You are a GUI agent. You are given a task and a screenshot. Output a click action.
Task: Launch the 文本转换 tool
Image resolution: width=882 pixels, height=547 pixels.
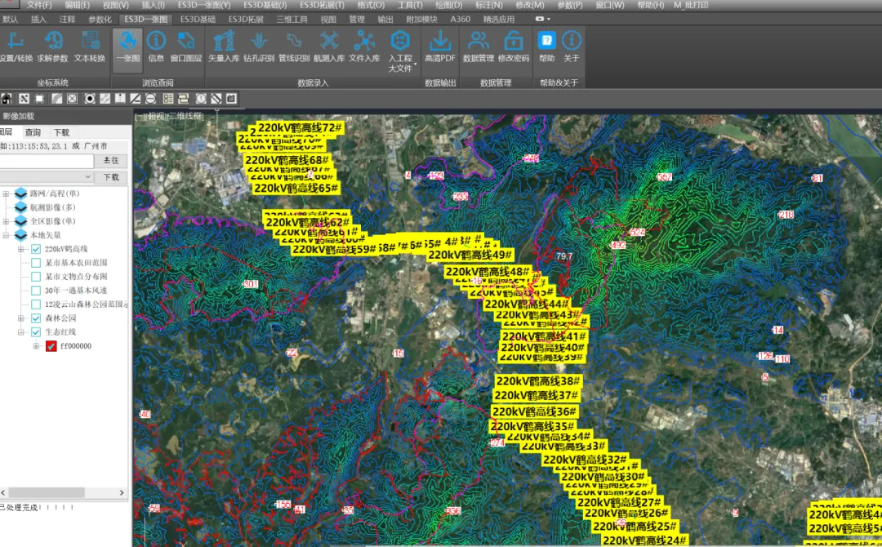coord(90,46)
